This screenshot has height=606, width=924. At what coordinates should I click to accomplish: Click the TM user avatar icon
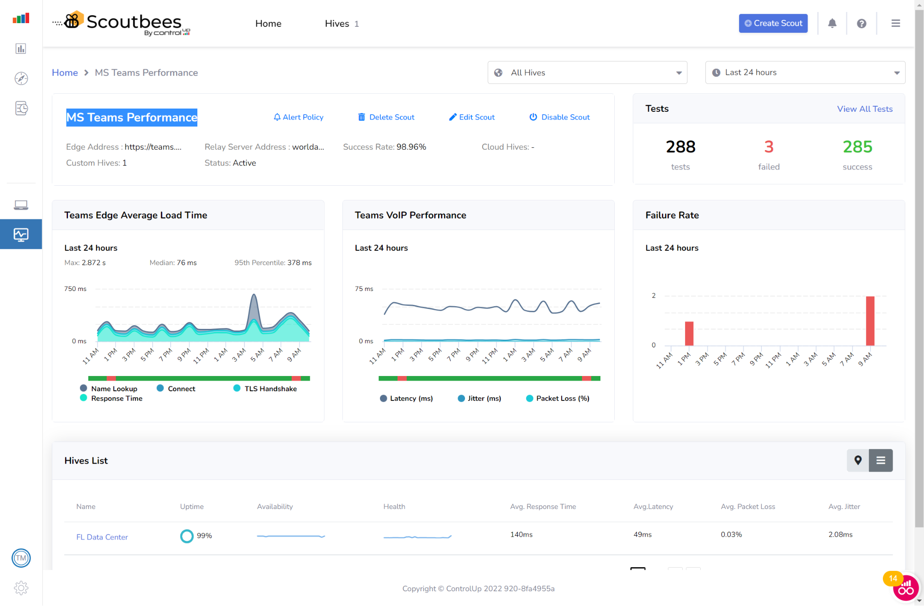21,558
